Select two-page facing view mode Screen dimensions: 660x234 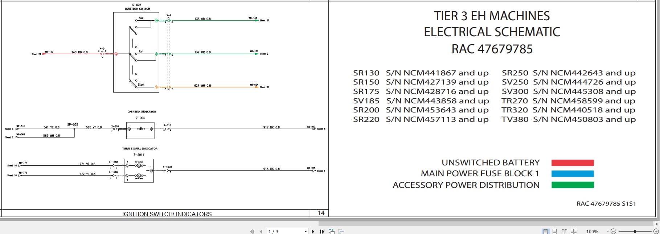coord(564,231)
